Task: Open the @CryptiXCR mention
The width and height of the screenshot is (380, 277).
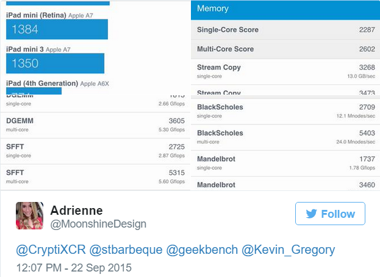Action: pyautogui.click(x=51, y=250)
